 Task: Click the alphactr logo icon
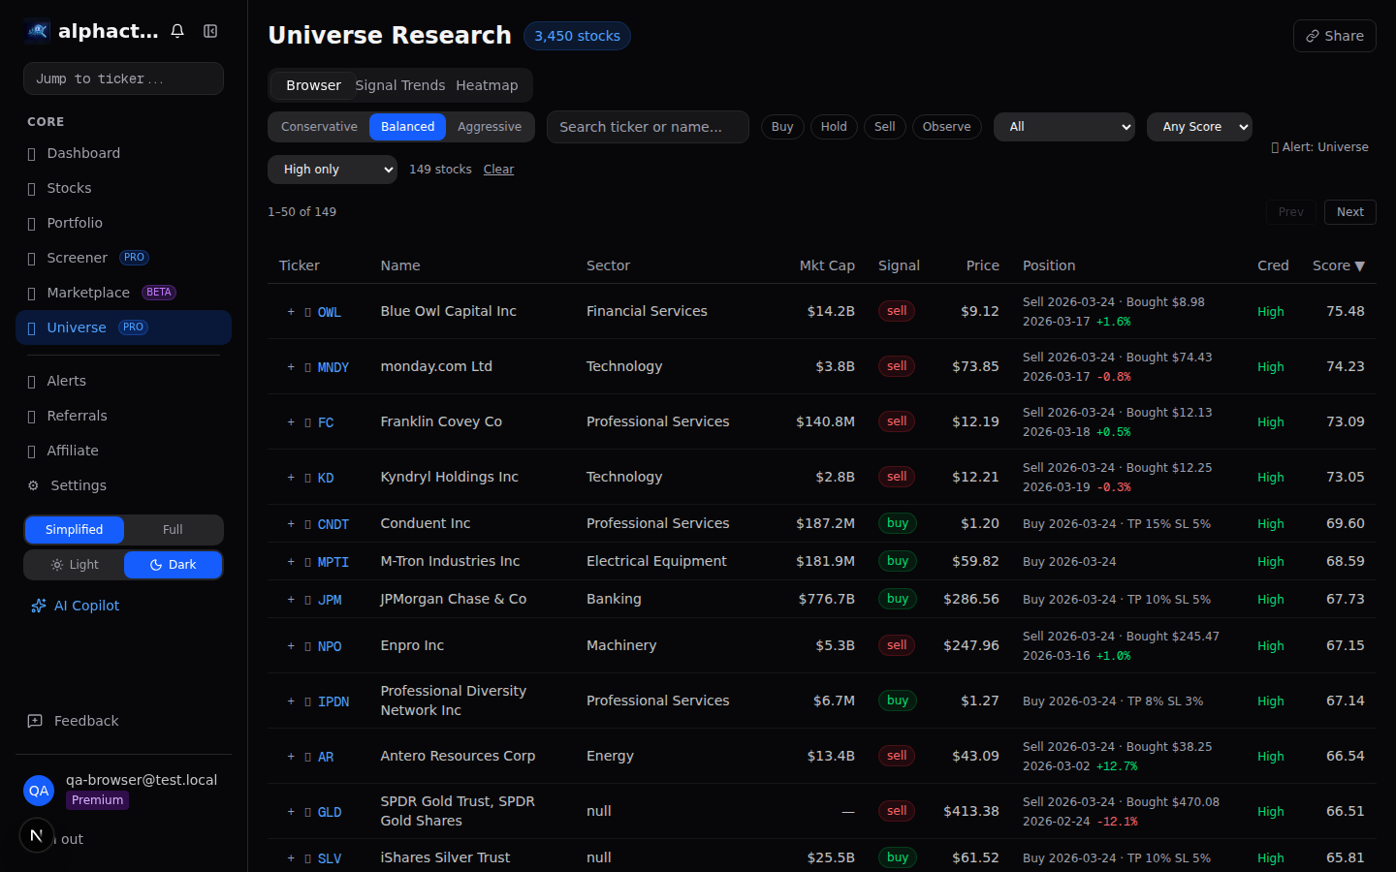(37, 30)
